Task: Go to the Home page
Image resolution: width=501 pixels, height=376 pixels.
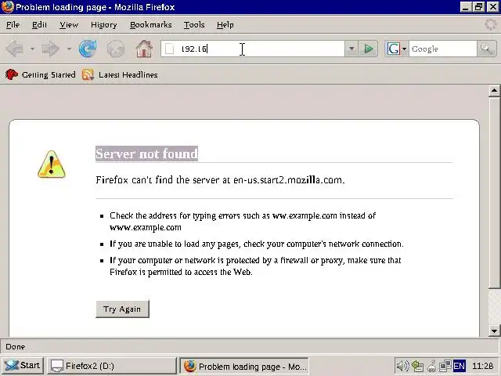Action: point(144,49)
